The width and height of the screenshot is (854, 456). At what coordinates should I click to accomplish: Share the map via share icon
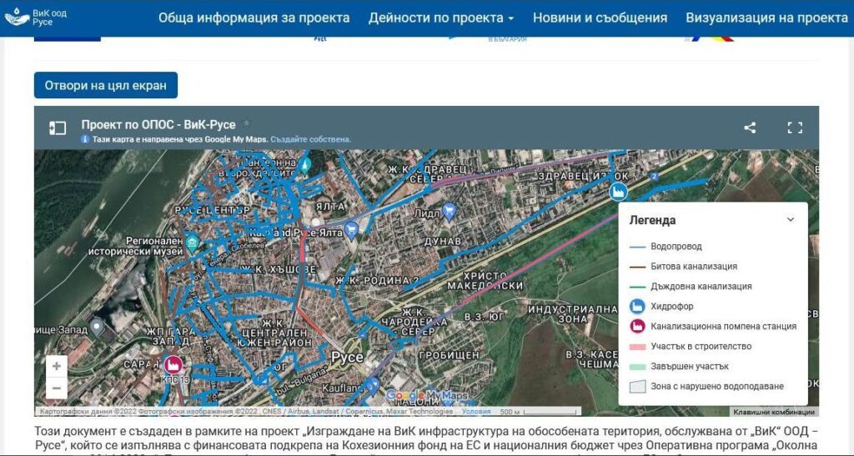(750, 128)
